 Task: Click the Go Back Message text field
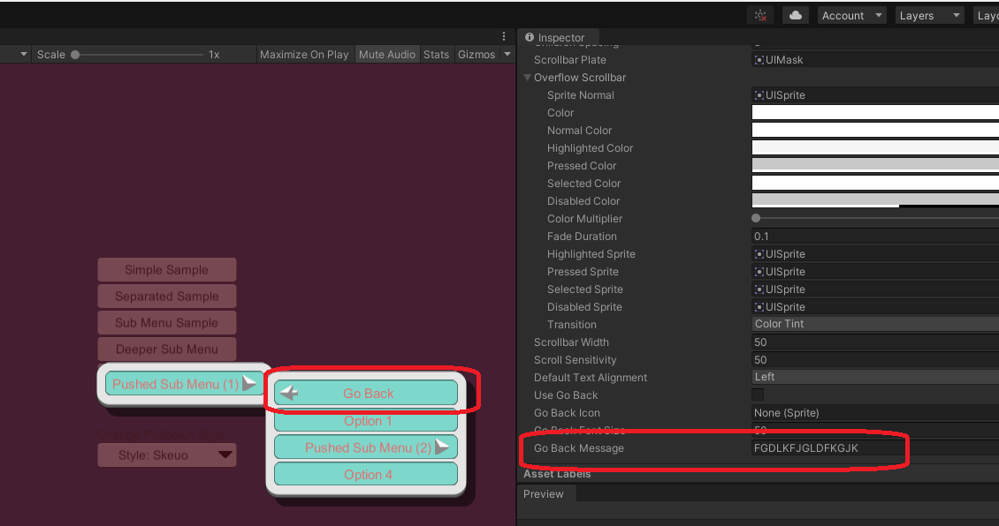point(874,448)
